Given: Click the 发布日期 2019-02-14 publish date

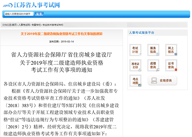Looking at the screenshot, I should tap(62, 41).
